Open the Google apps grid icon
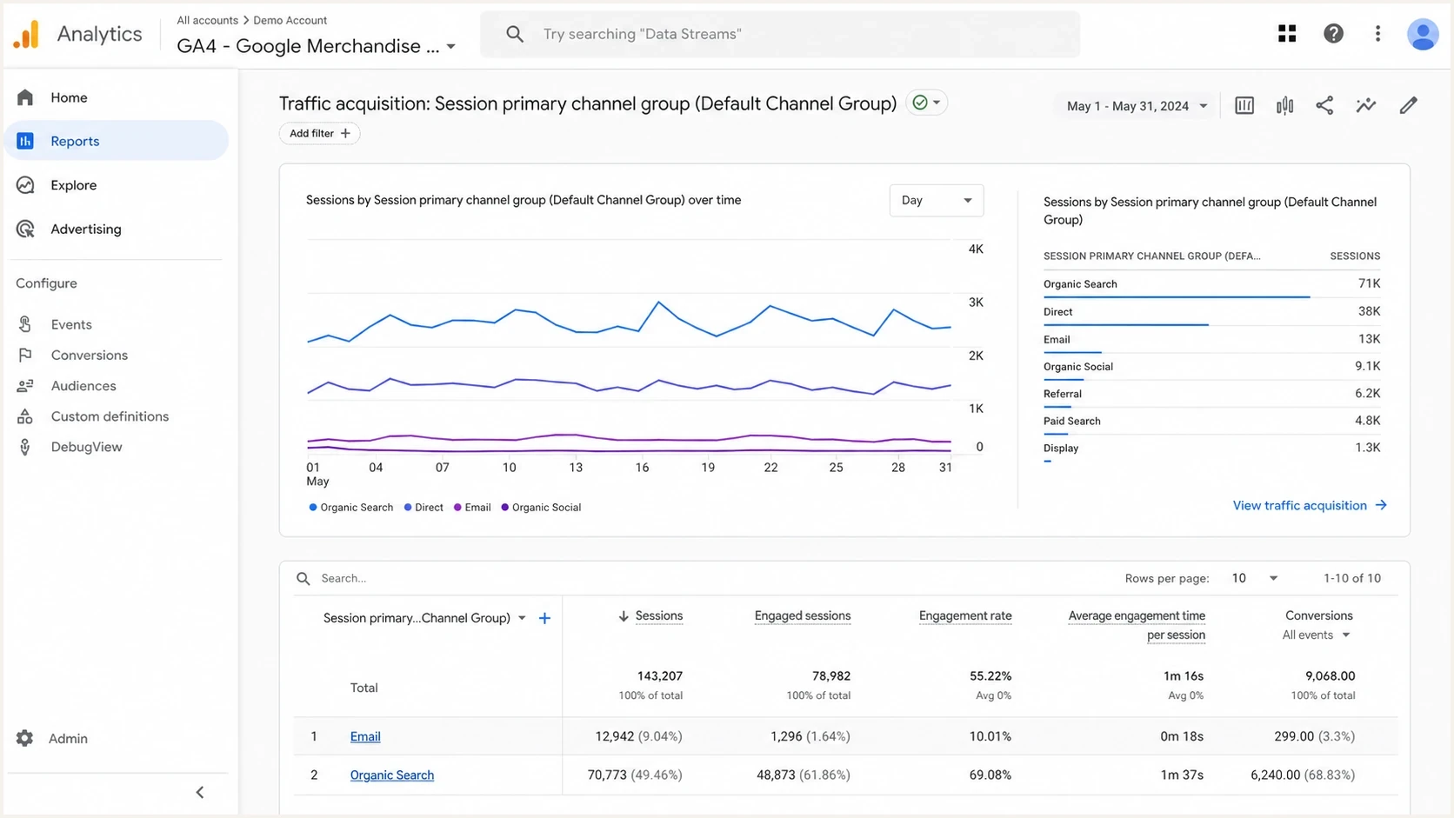1454x818 pixels. pos(1287,34)
